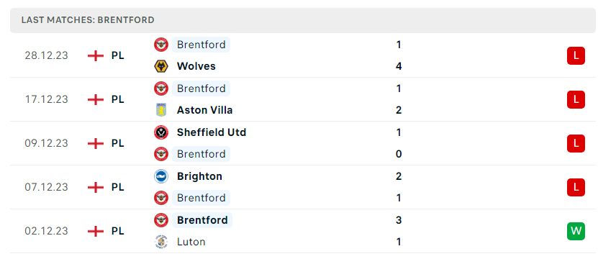Screen dimensions: 598x259
Task: Click the Luton club crest icon
Action: [161, 242]
